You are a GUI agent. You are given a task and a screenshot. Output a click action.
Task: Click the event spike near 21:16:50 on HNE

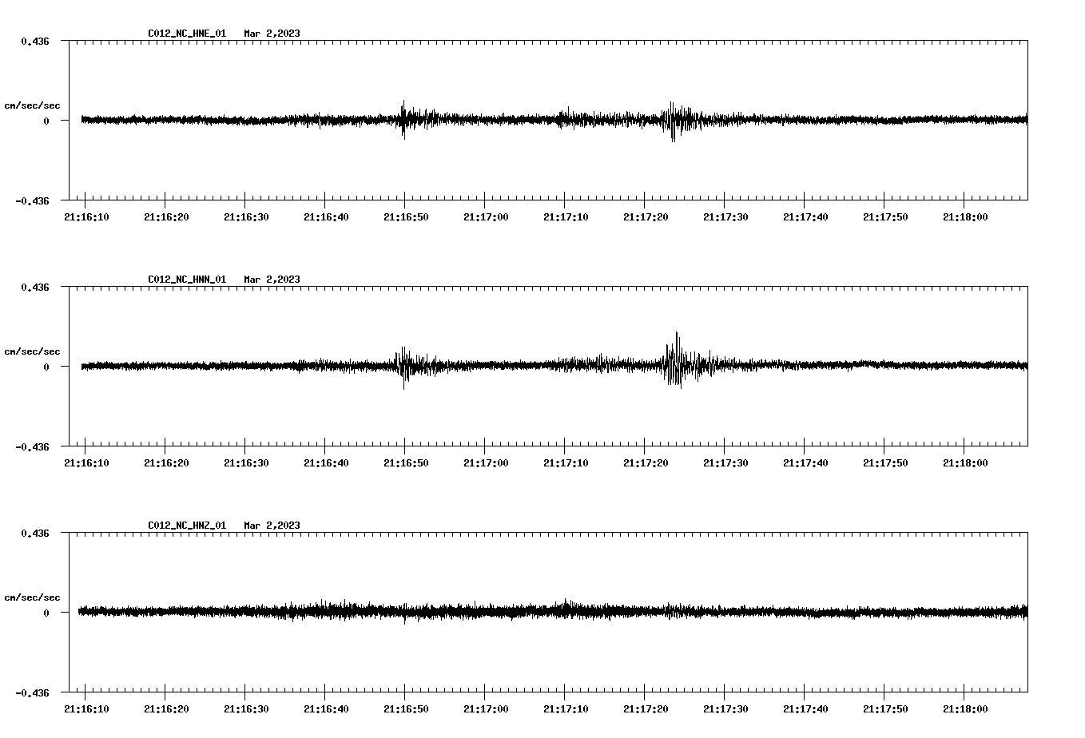(x=404, y=120)
